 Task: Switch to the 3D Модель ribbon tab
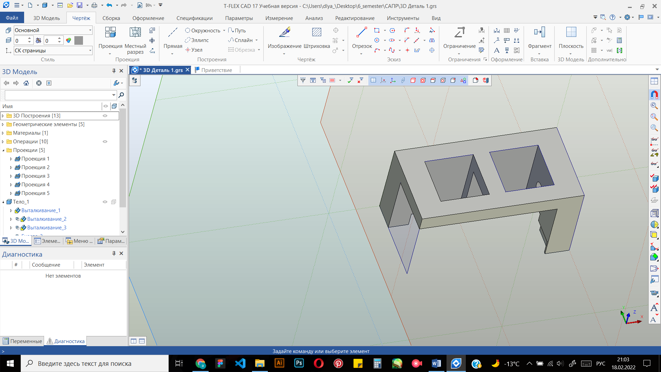tap(46, 18)
